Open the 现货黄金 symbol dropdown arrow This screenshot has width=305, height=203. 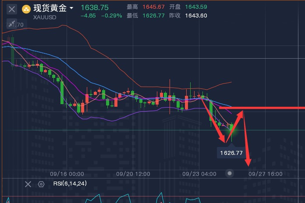point(71,8)
